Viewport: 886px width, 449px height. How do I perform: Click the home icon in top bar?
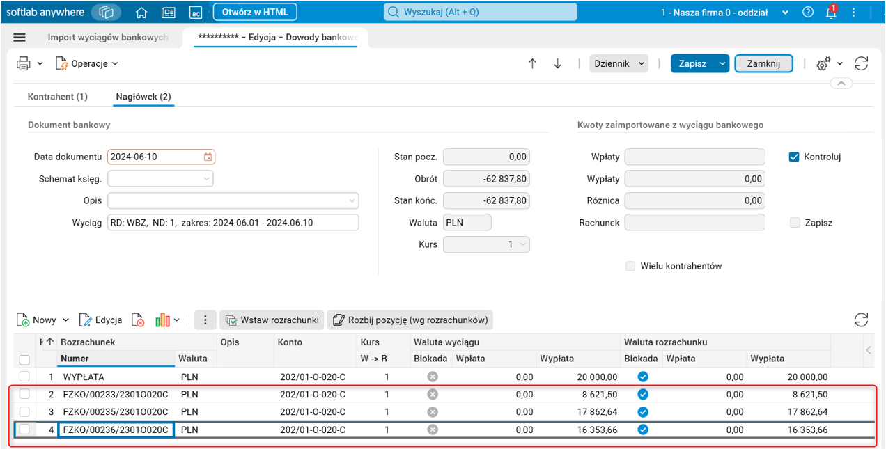(141, 12)
